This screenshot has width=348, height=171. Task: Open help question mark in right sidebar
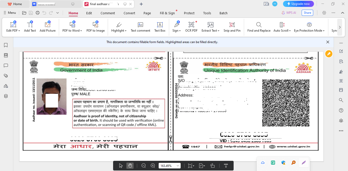[x=341, y=110]
